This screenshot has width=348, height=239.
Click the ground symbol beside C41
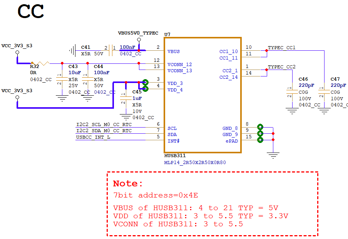coord(73,51)
